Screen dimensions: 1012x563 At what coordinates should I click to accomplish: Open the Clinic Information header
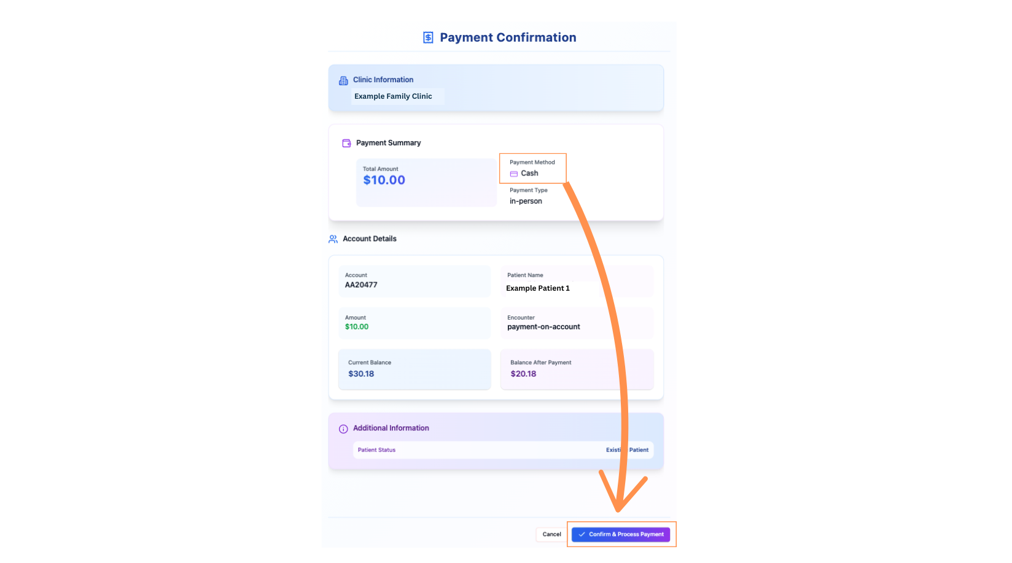(383, 80)
